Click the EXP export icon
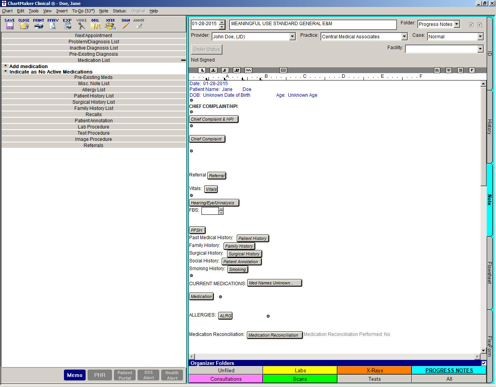Viewport: 496px width, 387px height. tap(67, 24)
